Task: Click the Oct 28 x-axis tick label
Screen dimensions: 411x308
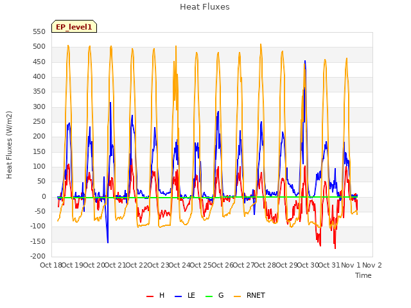Action: click(265, 265)
